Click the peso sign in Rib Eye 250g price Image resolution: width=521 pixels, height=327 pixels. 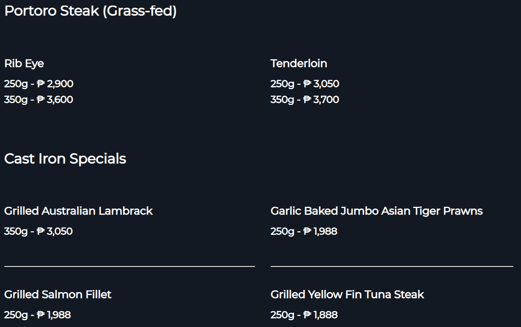click(41, 84)
